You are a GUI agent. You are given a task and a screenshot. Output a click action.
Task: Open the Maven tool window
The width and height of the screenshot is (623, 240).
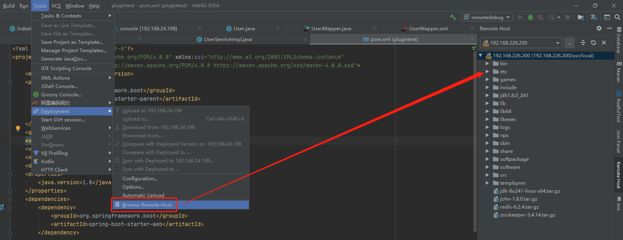619,72
